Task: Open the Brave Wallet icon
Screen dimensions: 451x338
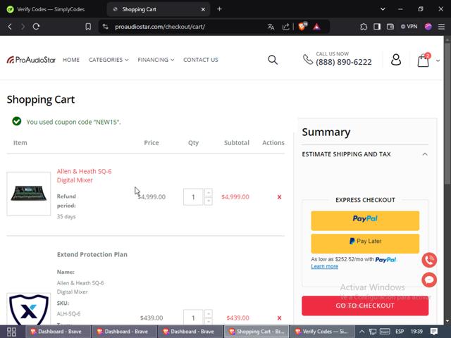Action: pyautogui.click(x=390, y=27)
